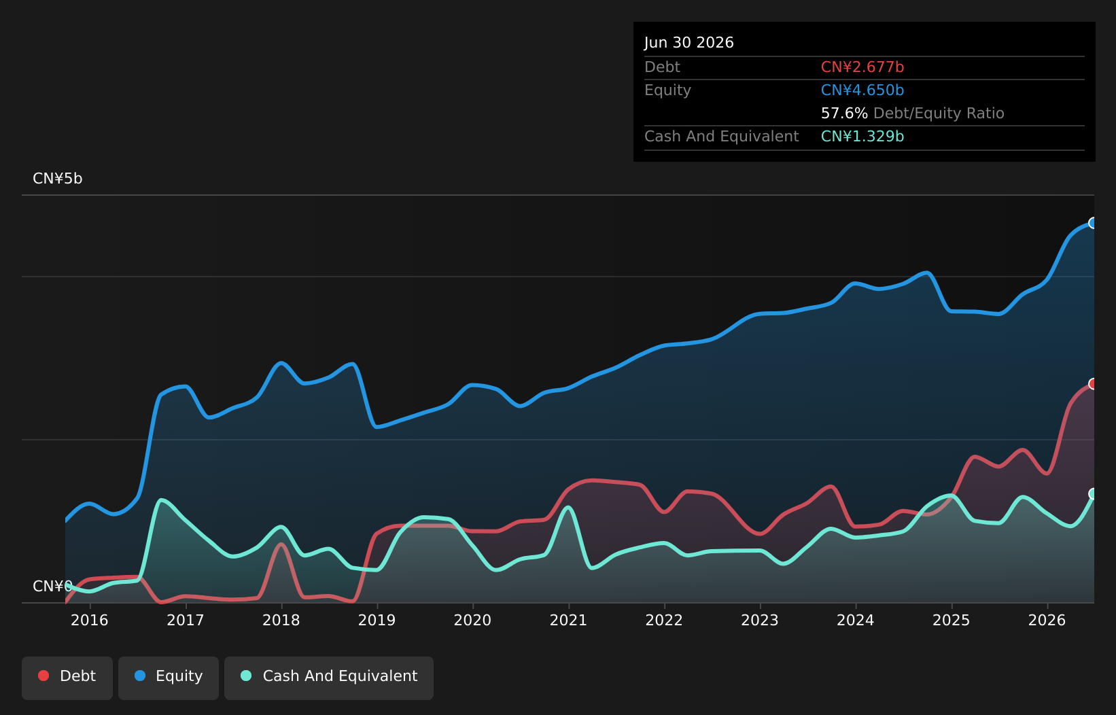Click the 2026 x-axis label

tap(1047, 620)
